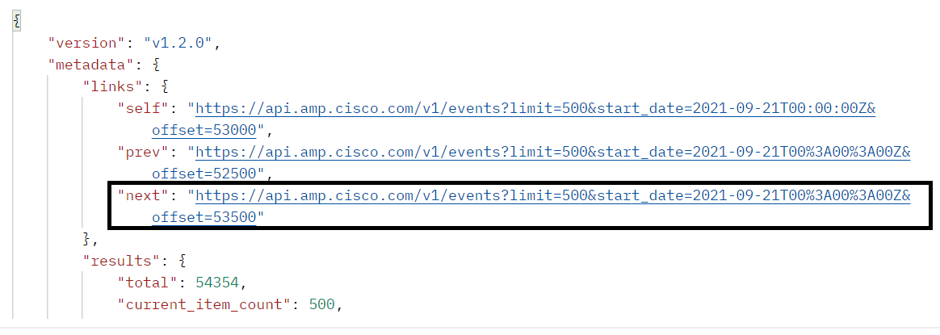Click the root opening brace of the JSON

(x=15, y=20)
